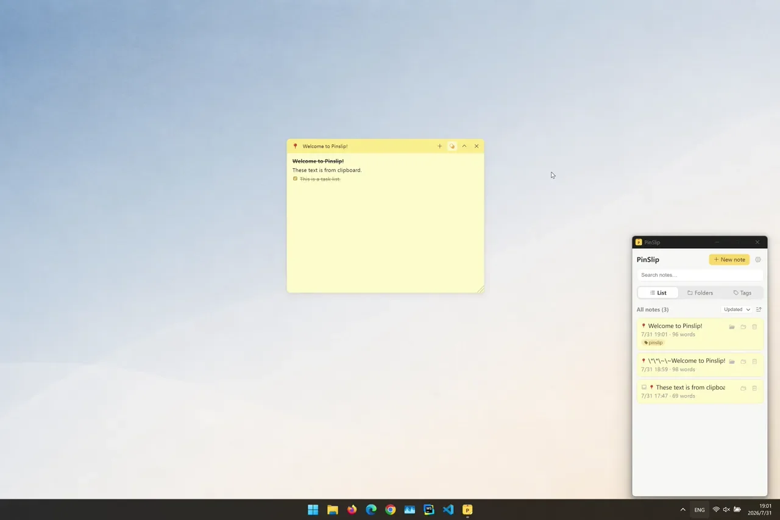Click the ENG language indicator in the taskbar
This screenshot has width=780, height=520.
700,510
